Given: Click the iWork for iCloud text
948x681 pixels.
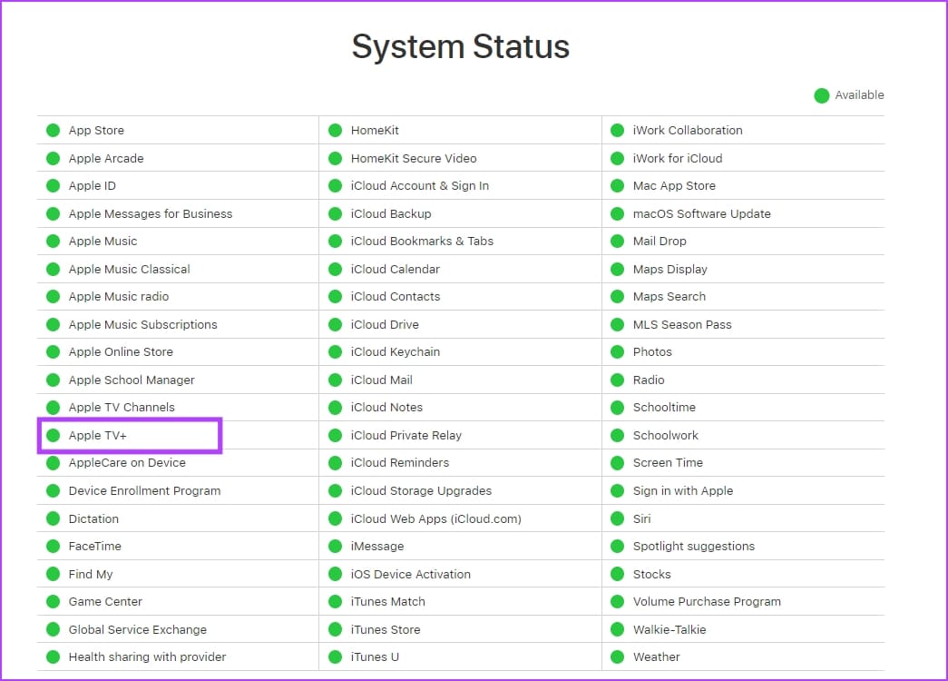Looking at the screenshot, I should 678,158.
